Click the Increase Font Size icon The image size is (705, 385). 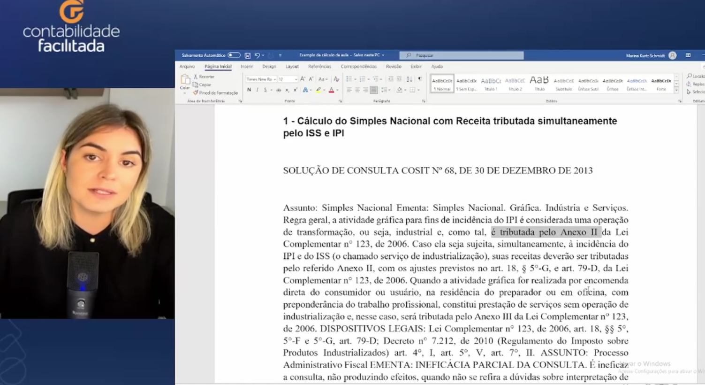(303, 79)
